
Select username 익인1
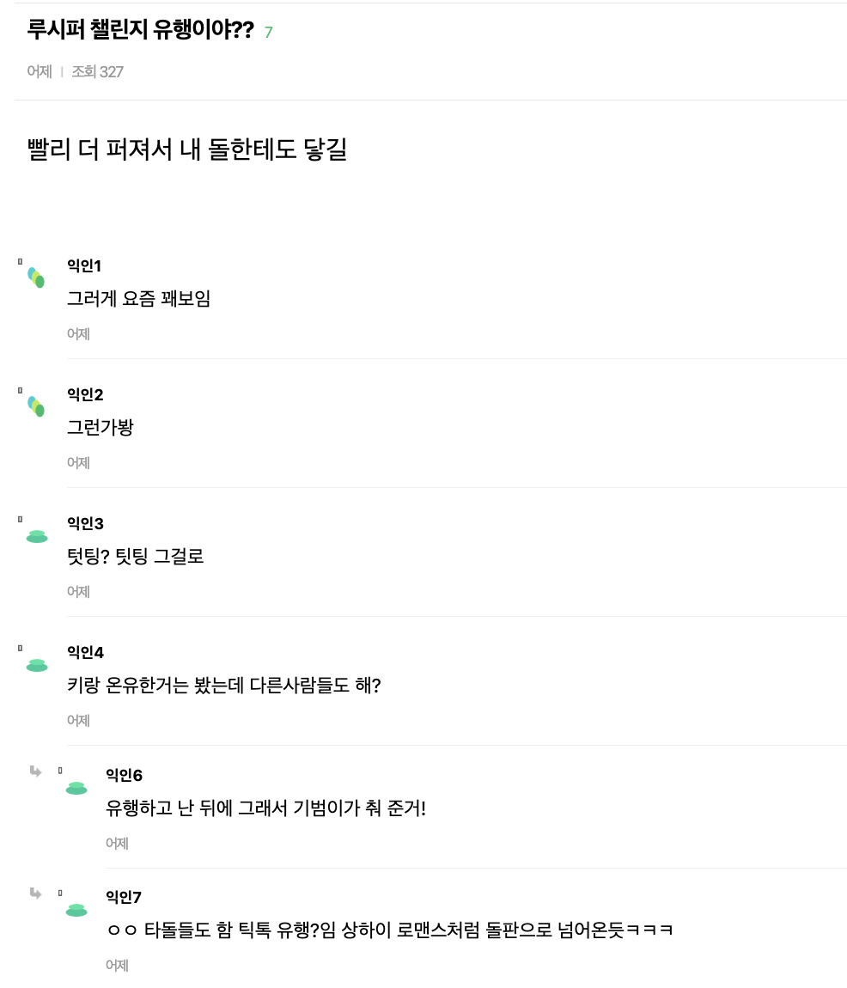point(84,266)
